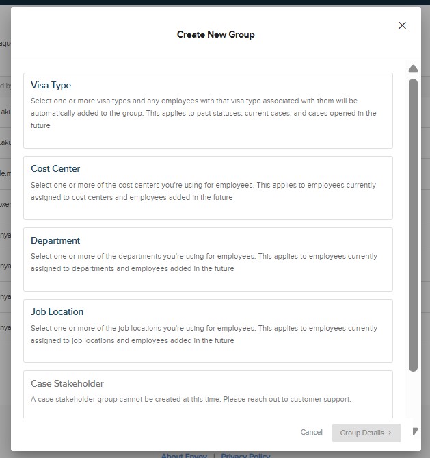The width and height of the screenshot is (430, 458).
Task: Click the Create New Group title
Action: tap(215, 34)
